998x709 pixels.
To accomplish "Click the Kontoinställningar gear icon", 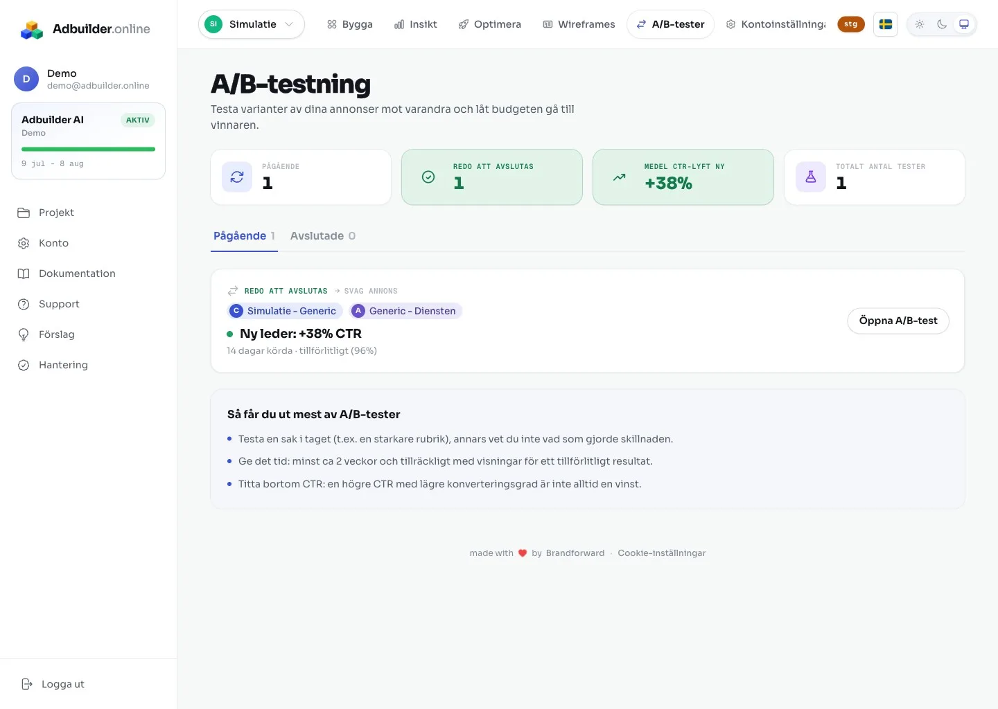I will pyautogui.click(x=730, y=24).
